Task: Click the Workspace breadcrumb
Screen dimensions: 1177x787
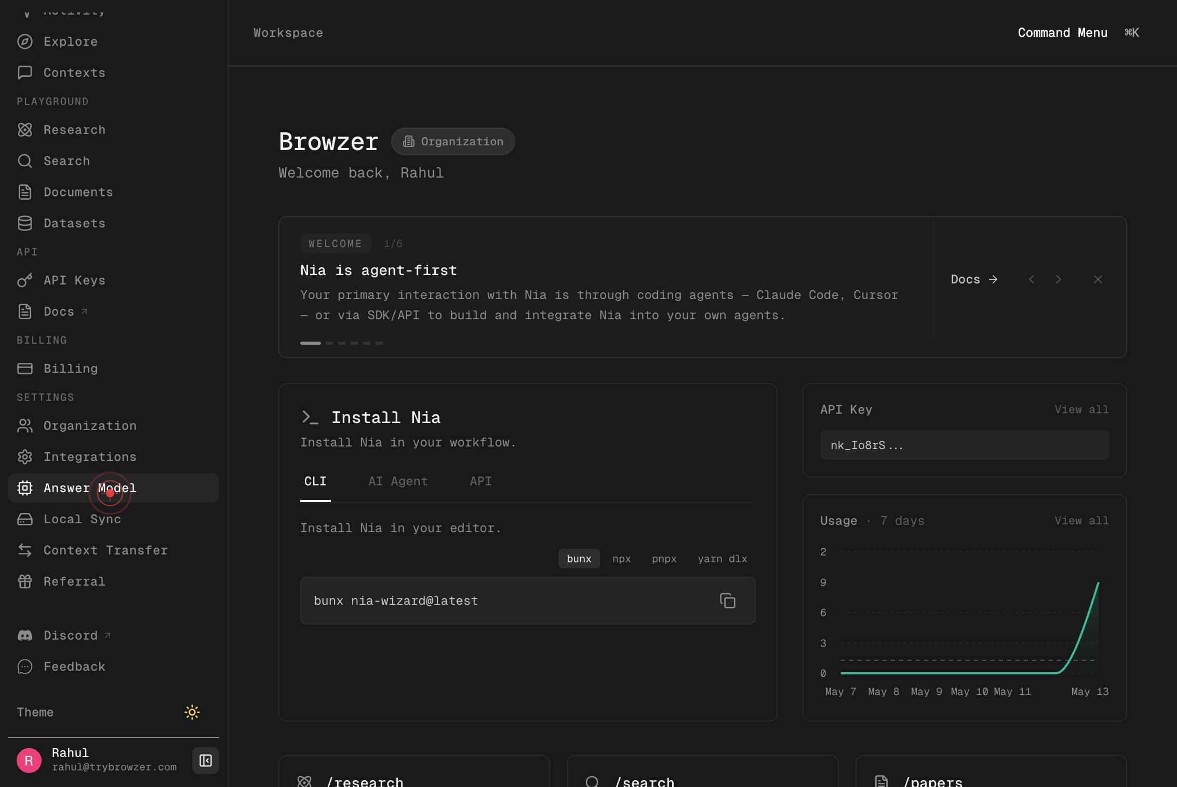Action: pos(288,33)
